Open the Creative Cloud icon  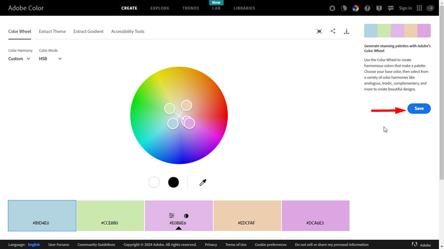pyautogui.click(x=430, y=8)
